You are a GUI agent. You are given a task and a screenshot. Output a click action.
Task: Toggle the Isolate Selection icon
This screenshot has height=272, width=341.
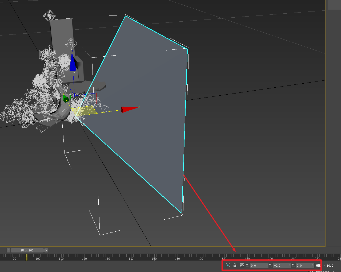(228, 265)
